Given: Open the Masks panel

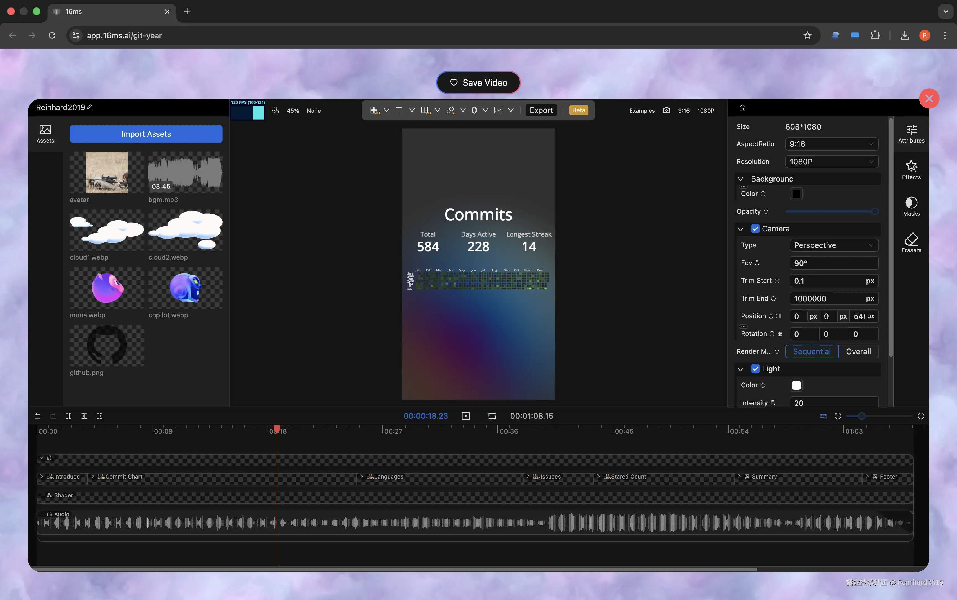Looking at the screenshot, I should point(911,206).
